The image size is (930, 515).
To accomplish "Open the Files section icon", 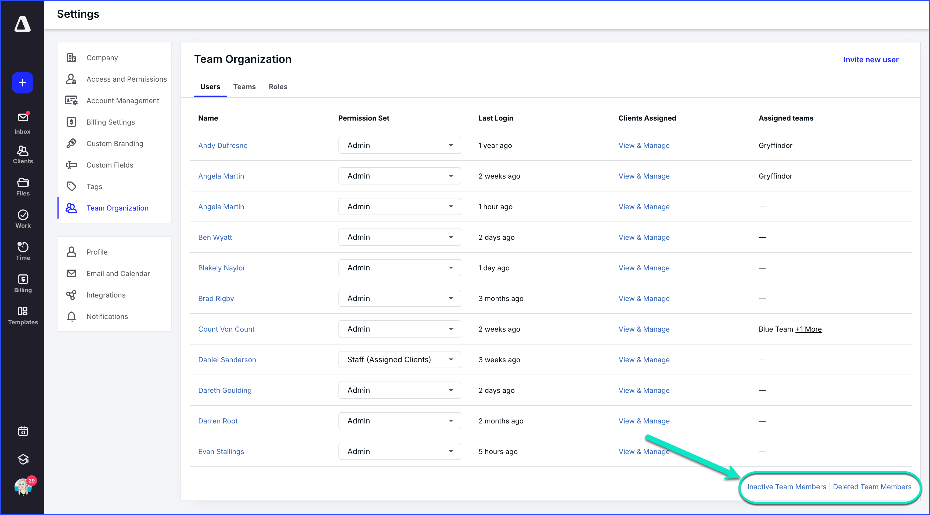I will pyautogui.click(x=22, y=187).
